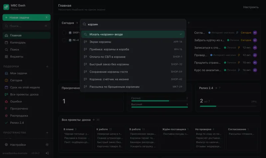Open the Просрочено collection in the sidebar
The height and width of the screenshot is (158, 266).
coord(27,108)
